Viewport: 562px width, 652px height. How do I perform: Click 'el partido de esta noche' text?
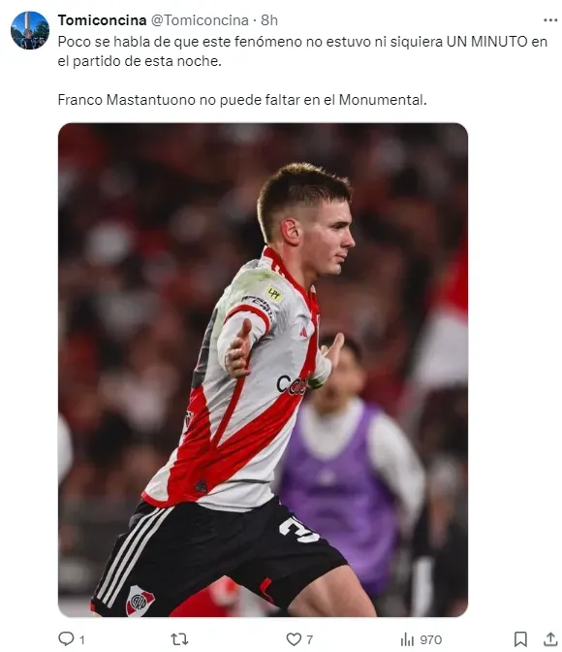click(x=140, y=61)
